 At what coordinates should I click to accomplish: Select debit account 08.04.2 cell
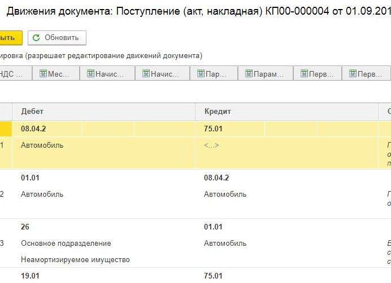(x=33, y=129)
